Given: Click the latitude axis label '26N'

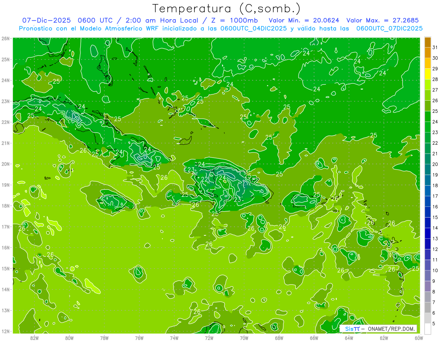Looking at the screenshot, I should click(x=6, y=38).
